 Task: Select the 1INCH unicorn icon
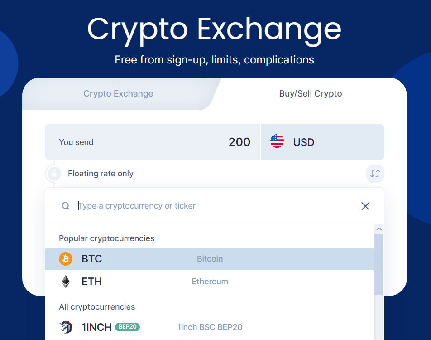pyautogui.click(x=66, y=327)
